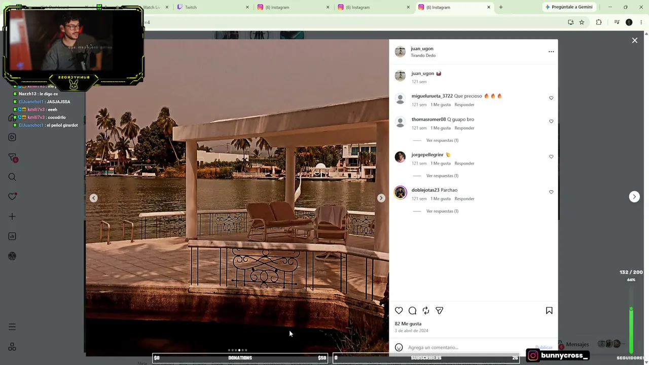The width and height of the screenshot is (649, 365).
Task: Expand replies under jorgepellegrinr's comment
Action: (442, 176)
